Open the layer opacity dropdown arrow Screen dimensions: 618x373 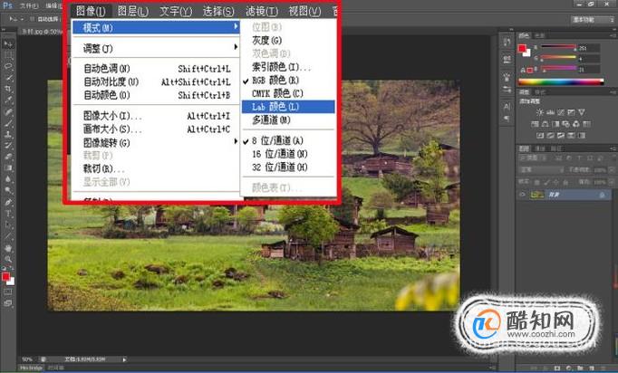pyautogui.click(x=612, y=170)
